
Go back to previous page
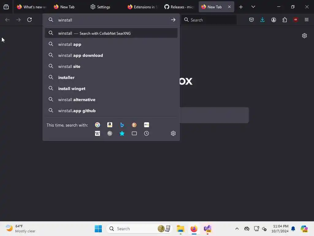pyautogui.click(x=7, y=20)
